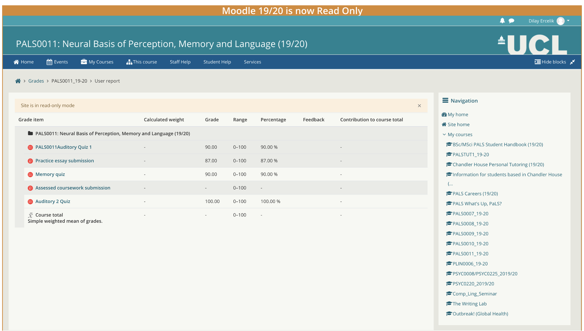The image size is (584, 331).
Task: Open the notifications bell icon
Action: (x=502, y=21)
